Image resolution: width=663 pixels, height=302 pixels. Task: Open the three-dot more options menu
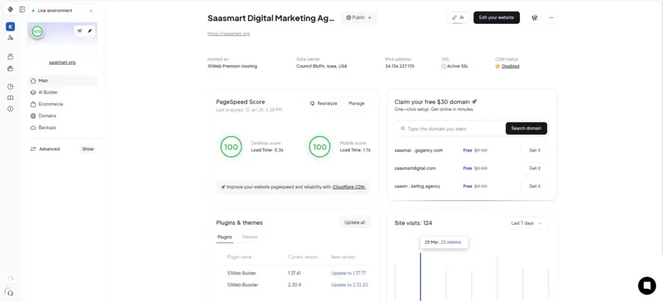tap(550, 17)
